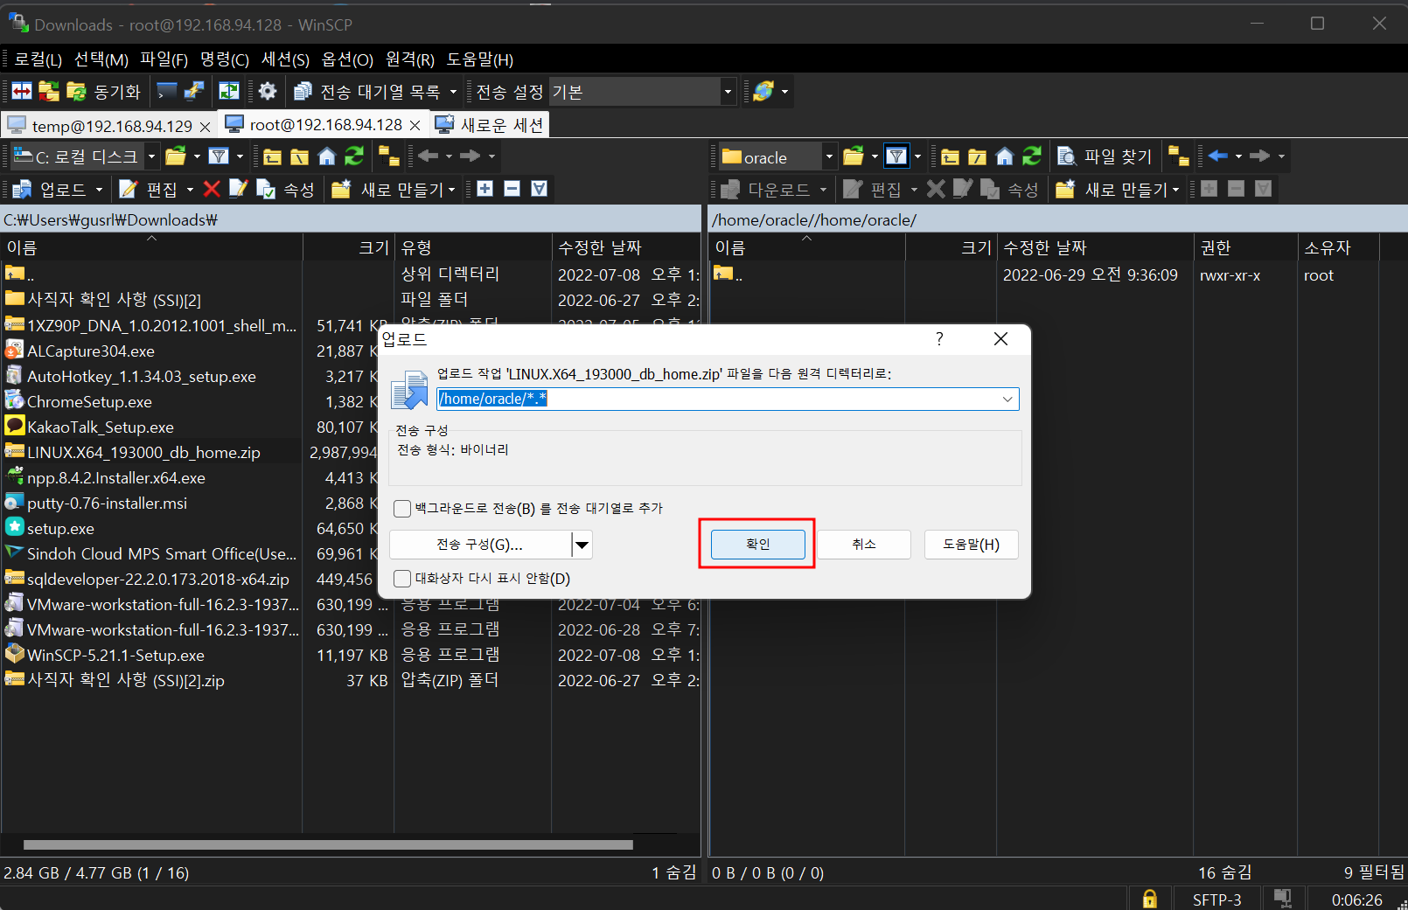Cancel the upload with 취소 button
Screen dimensions: 1408x910
(x=864, y=545)
